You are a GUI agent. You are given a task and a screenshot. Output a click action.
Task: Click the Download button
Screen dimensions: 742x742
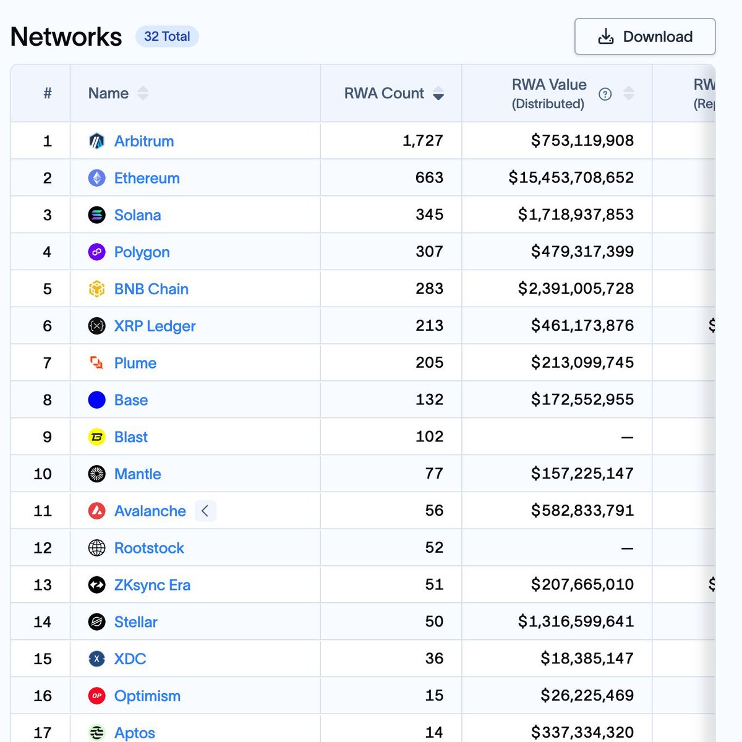pos(644,36)
